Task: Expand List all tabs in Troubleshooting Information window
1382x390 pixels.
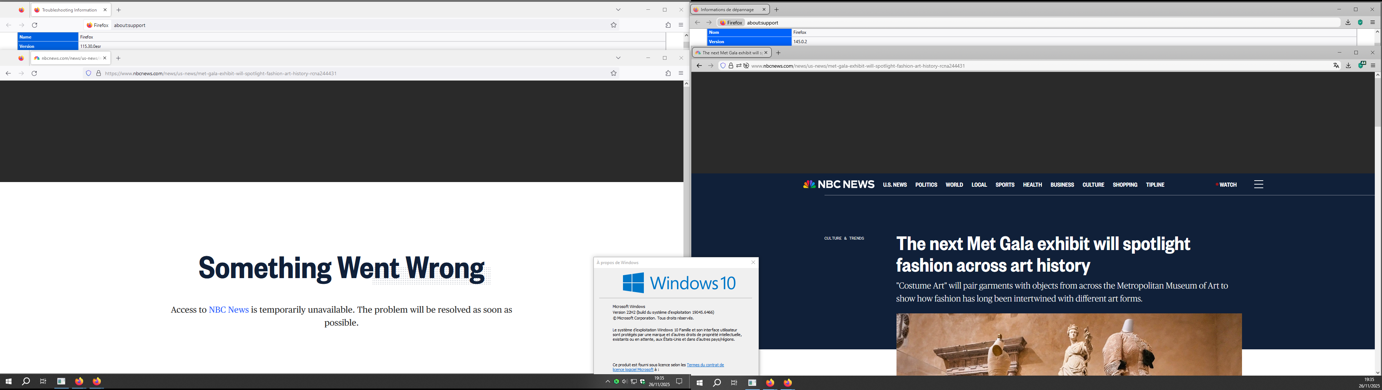Action: coord(618,10)
